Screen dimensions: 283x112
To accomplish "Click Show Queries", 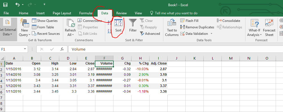I will coord(45,21).
